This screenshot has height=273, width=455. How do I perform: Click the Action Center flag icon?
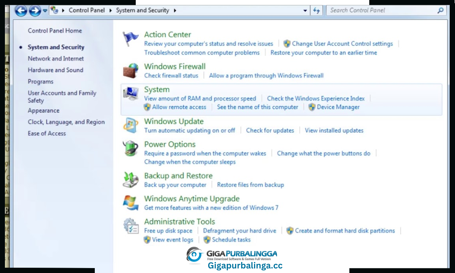(131, 39)
